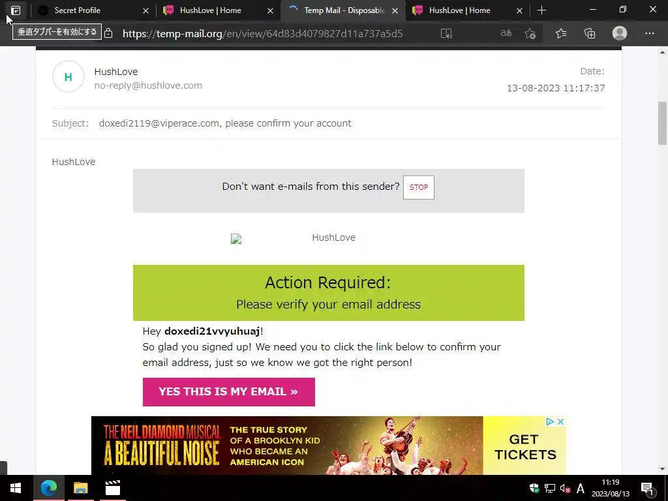Click GET TICKETS in the ad
Viewport: 668px width, 501px height.
(x=525, y=448)
